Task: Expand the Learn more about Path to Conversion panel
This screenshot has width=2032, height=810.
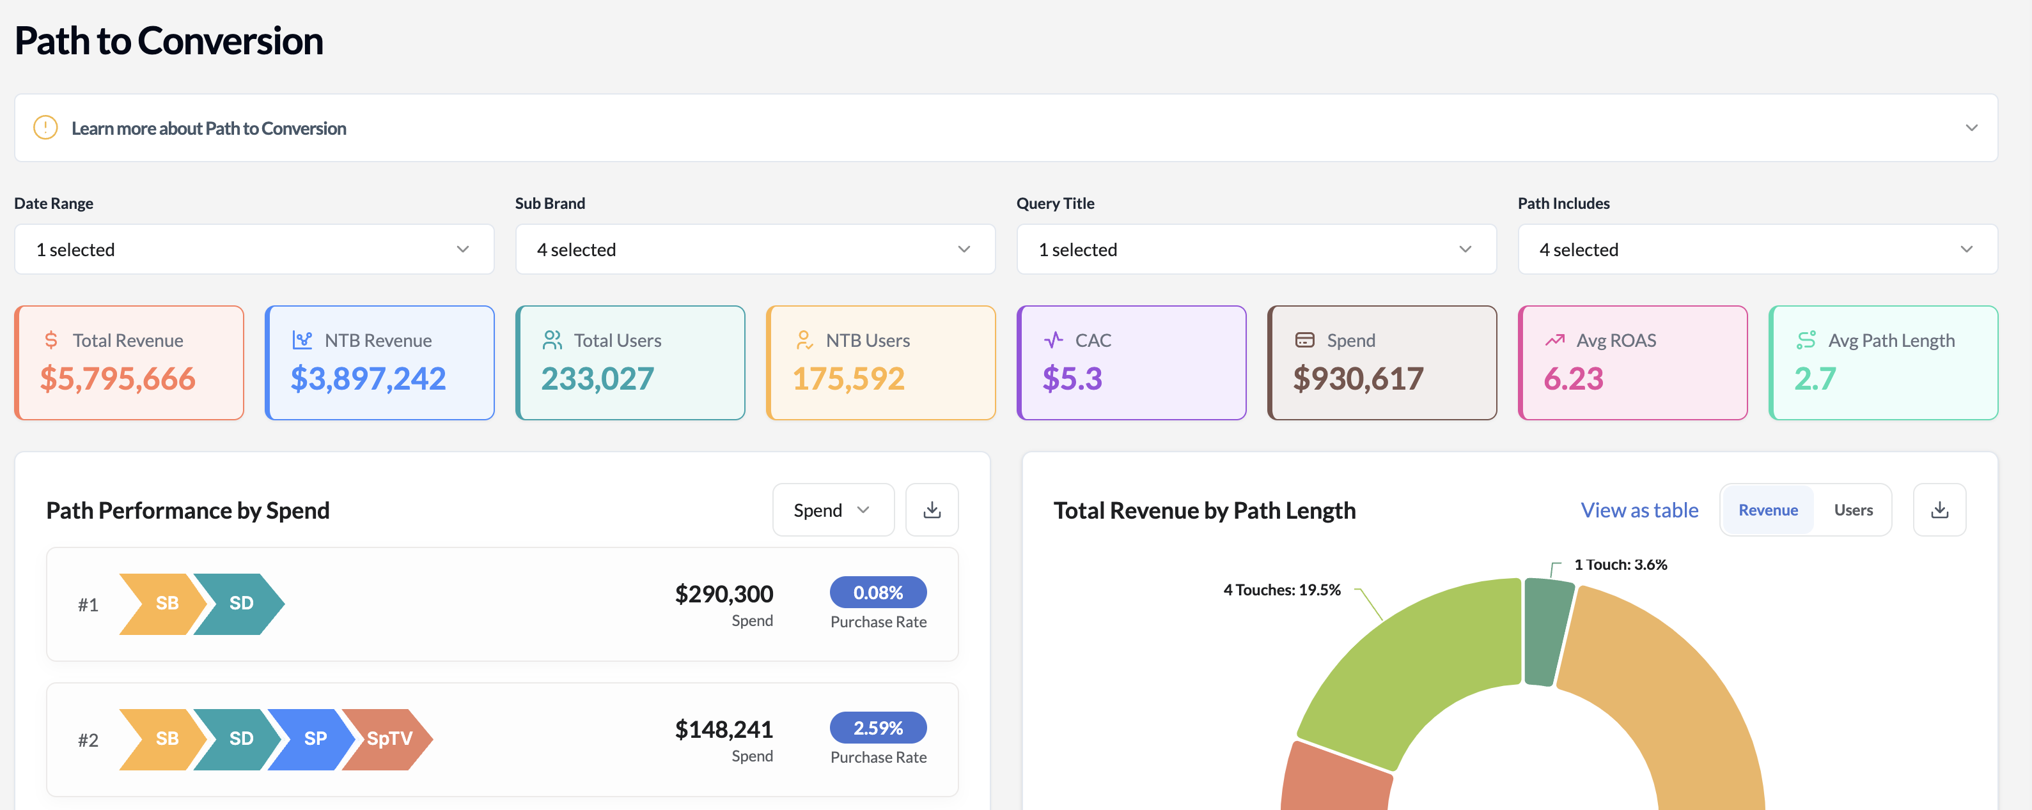Action: (x=1971, y=128)
